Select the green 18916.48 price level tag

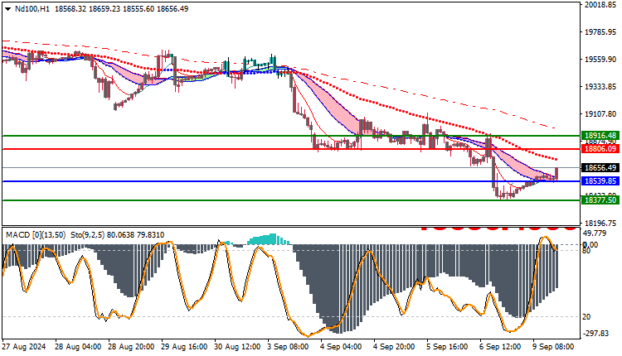pyautogui.click(x=600, y=136)
